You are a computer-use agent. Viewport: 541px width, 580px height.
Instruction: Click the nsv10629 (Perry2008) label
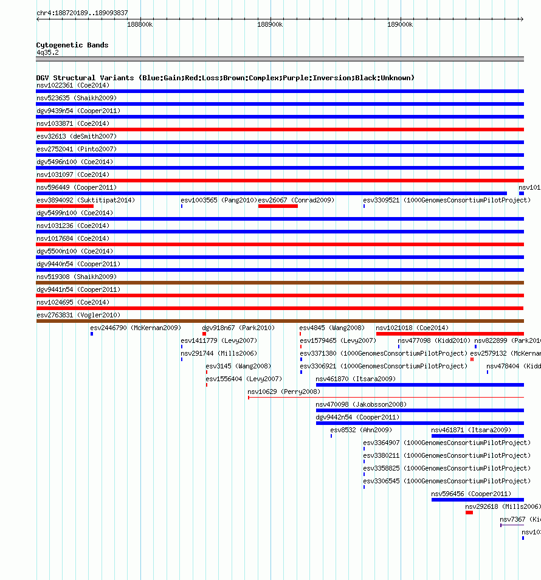click(284, 392)
